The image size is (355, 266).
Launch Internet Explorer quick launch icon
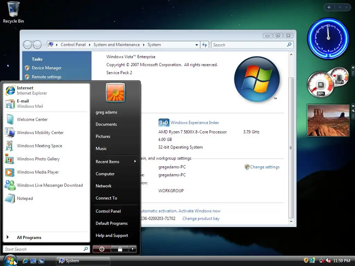click(x=25, y=261)
